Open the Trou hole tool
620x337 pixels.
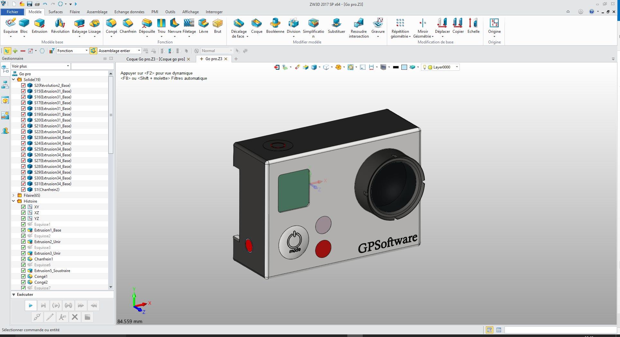pyautogui.click(x=161, y=26)
